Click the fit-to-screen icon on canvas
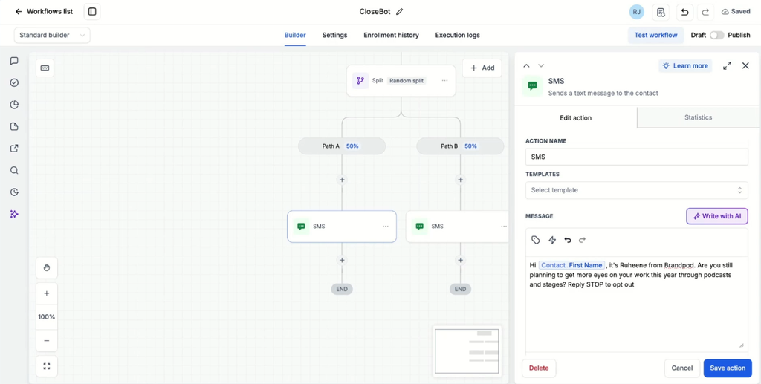The image size is (761, 384). click(47, 366)
